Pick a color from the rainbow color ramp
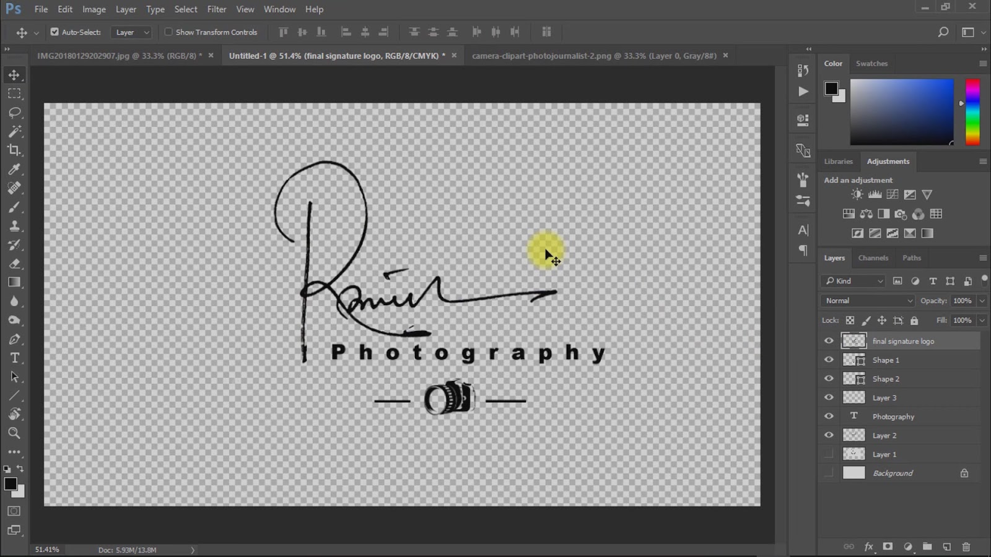The image size is (991, 557). [971, 111]
